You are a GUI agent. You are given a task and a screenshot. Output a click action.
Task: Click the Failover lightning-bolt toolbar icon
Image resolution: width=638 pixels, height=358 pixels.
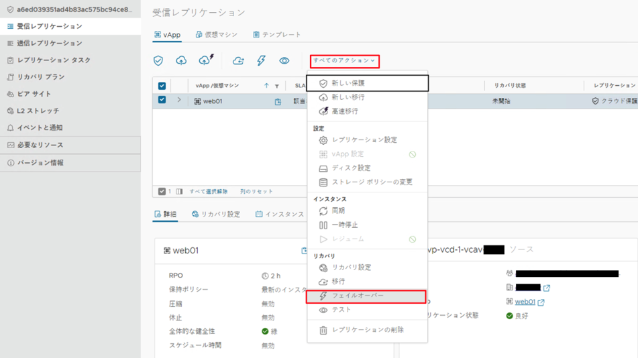tap(261, 60)
